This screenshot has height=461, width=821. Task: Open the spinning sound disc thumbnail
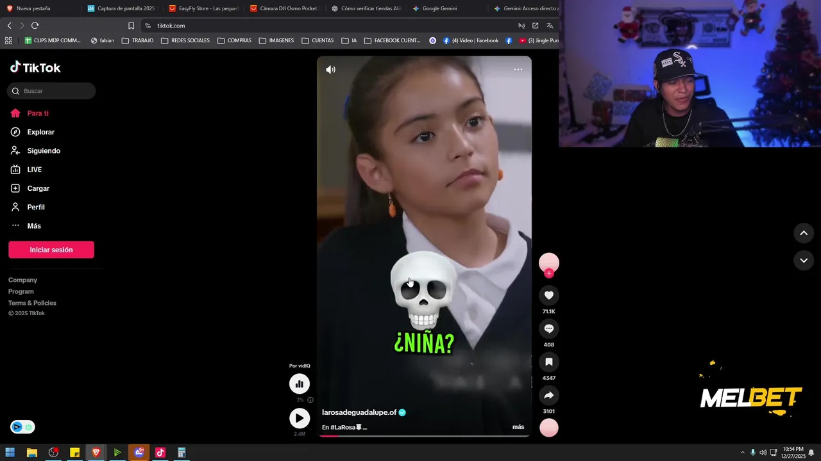549,428
